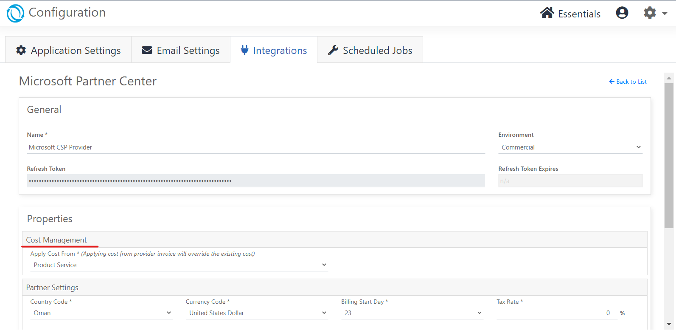
Task: Click the Configuration page title
Action: [x=67, y=13]
